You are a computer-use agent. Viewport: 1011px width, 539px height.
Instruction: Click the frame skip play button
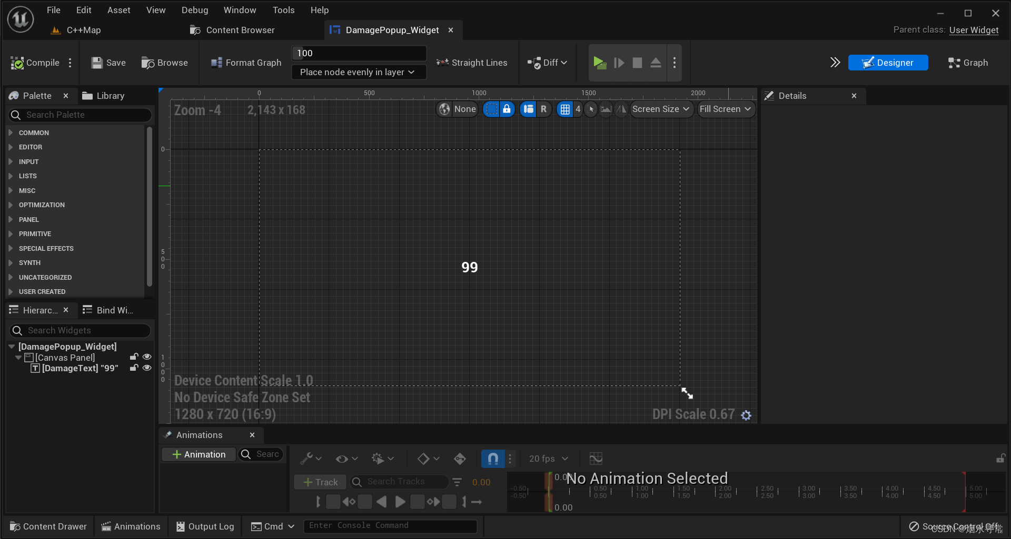[619, 63]
